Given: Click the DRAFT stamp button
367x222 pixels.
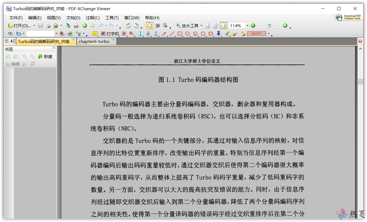Looking at the screenshot, I should click(256, 34).
